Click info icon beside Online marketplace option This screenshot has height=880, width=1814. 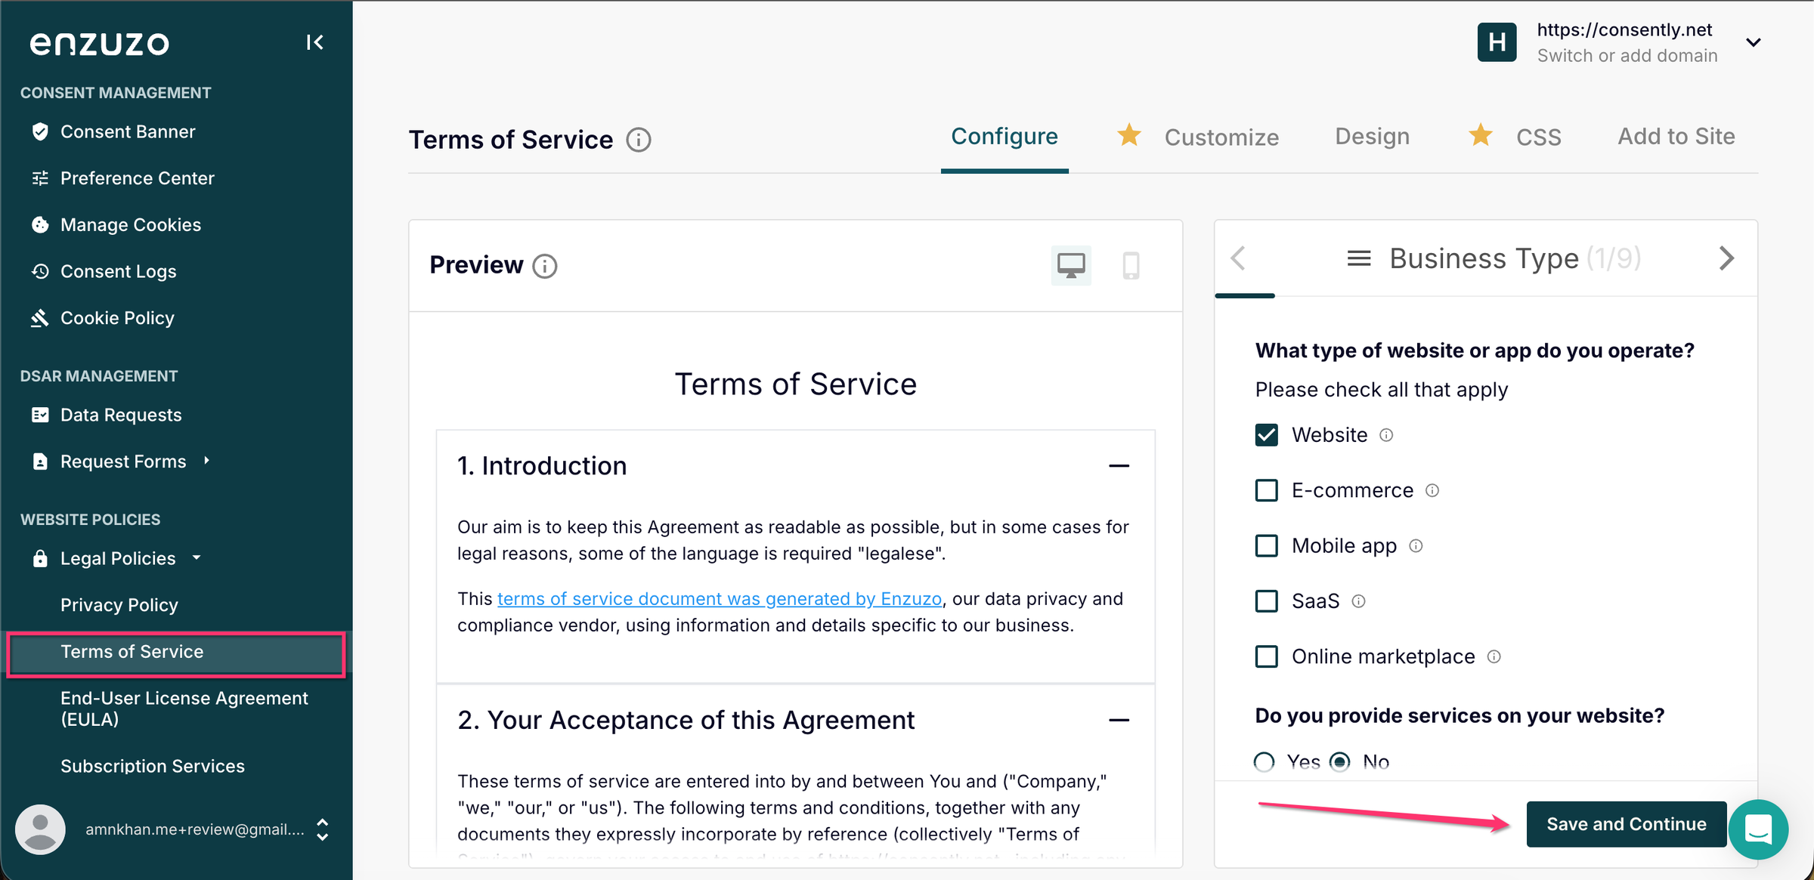pyautogui.click(x=1494, y=656)
